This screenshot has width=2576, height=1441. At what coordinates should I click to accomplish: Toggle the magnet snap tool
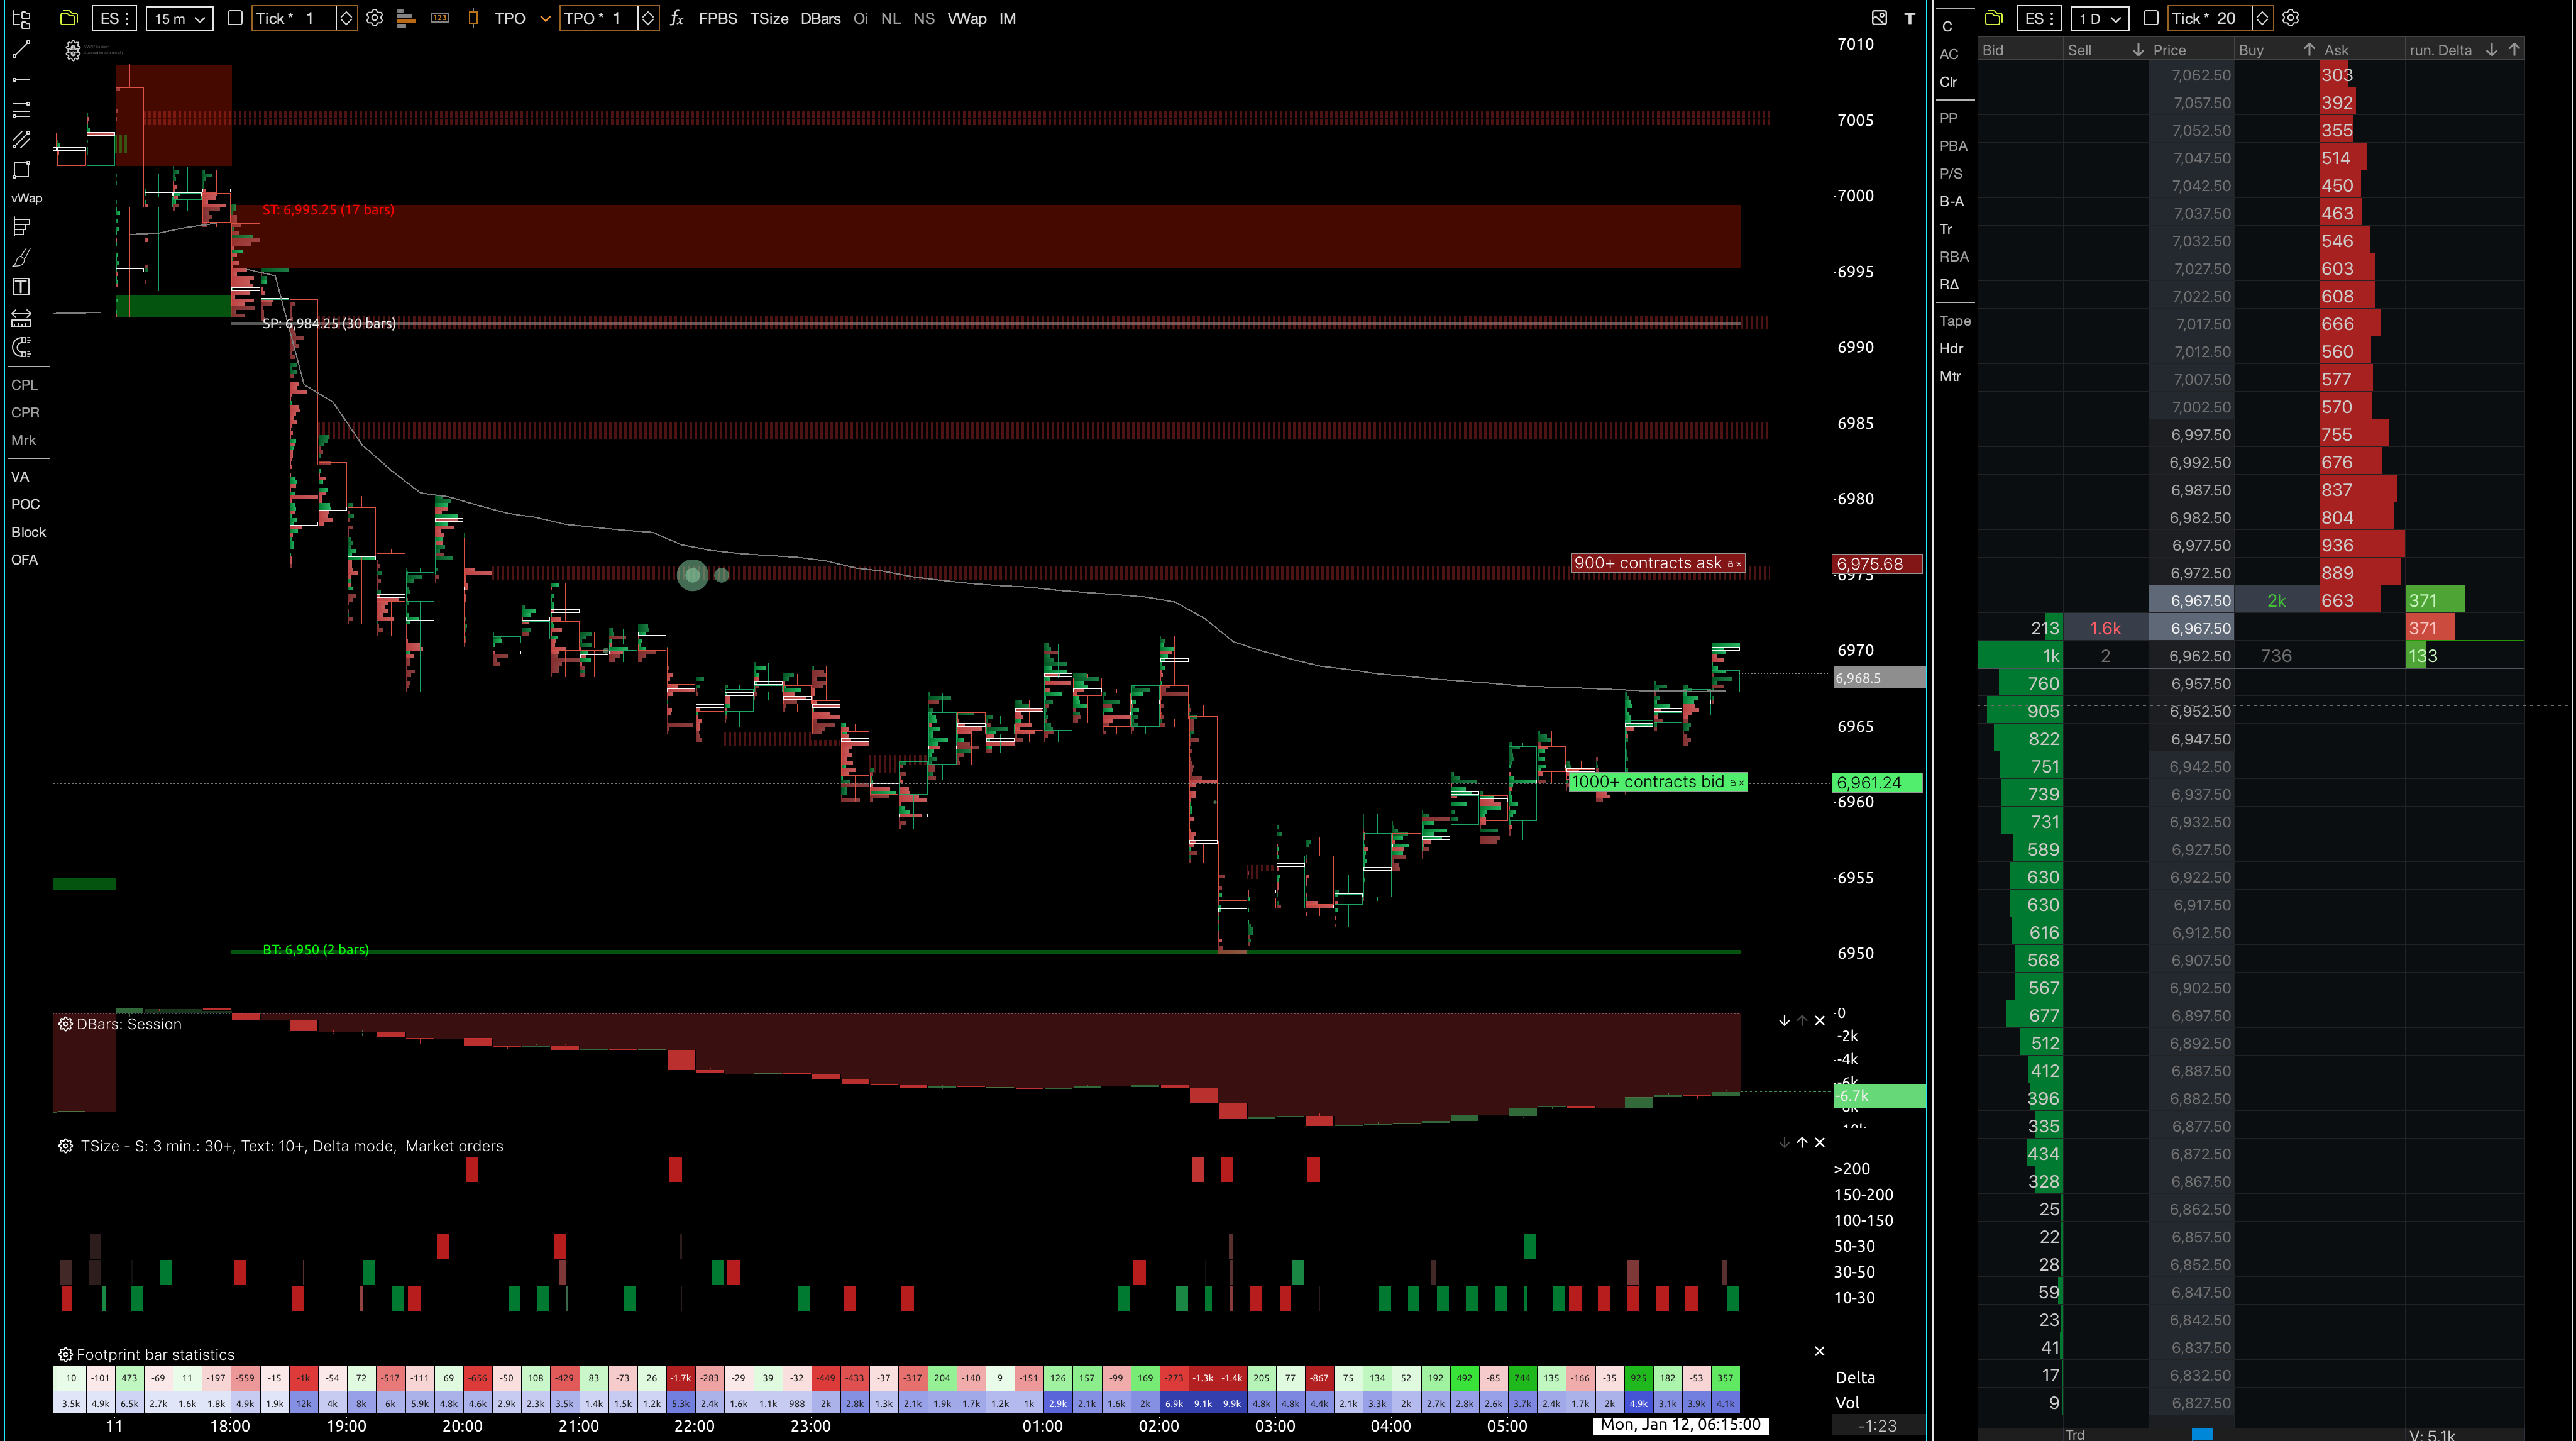(21, 347)
